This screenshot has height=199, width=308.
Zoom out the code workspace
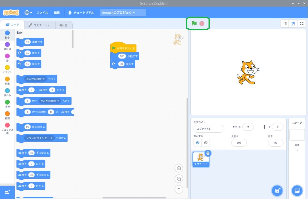(179, 179)
